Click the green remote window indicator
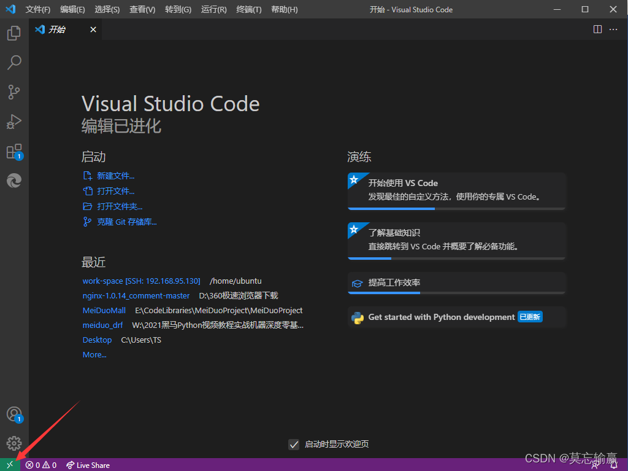628x471 pixels. point(10,465)
